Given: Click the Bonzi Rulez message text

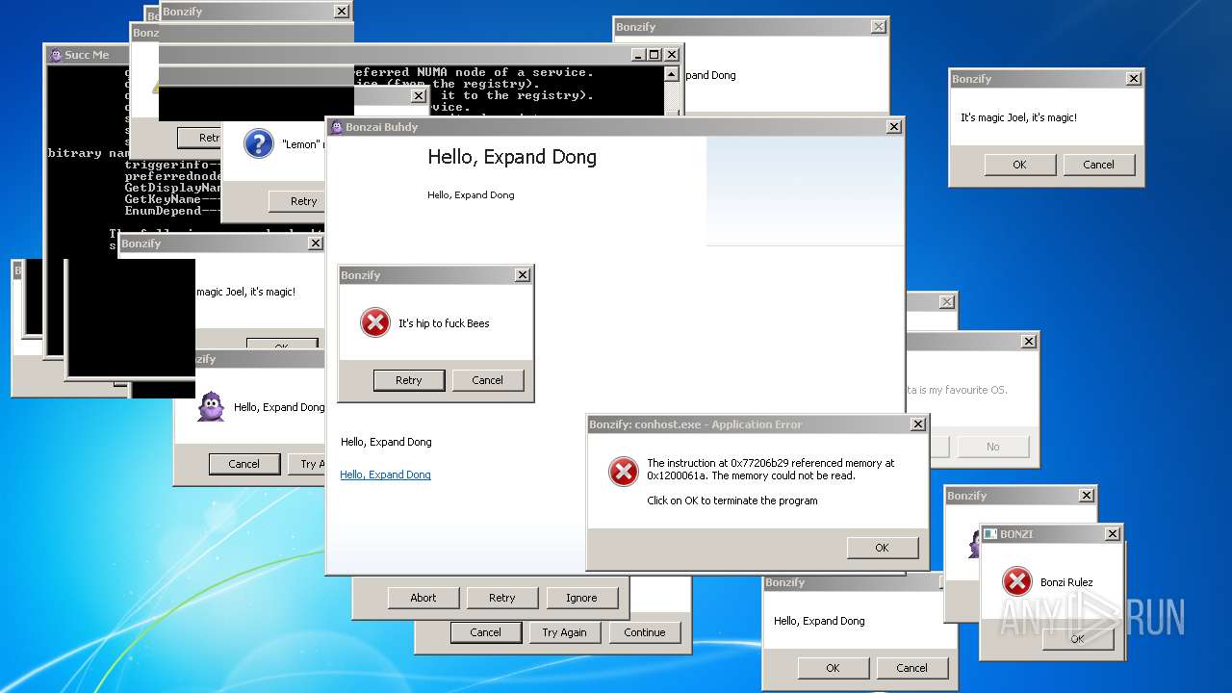Looking at the screenshot, I should (1066, 582).
